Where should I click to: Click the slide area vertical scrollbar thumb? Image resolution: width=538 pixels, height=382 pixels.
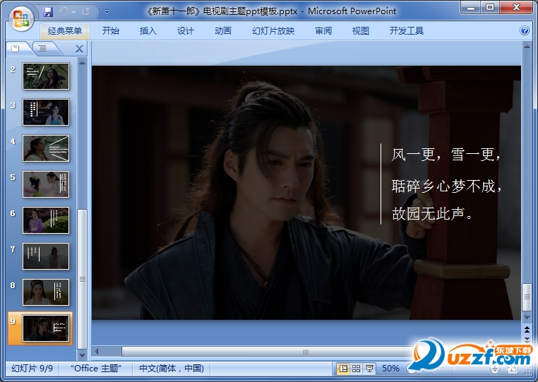coord(527,297)
